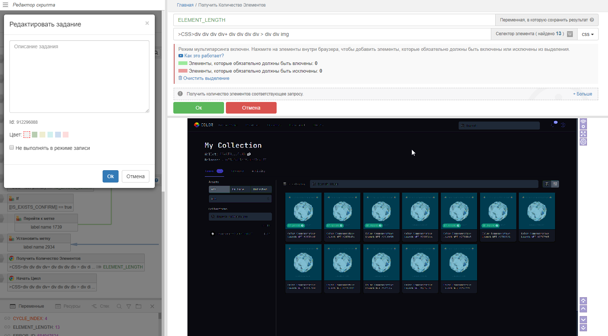Viewport: 608px width, 336px height.
Task: Click the help question mark icon
Action: (592, 20)
